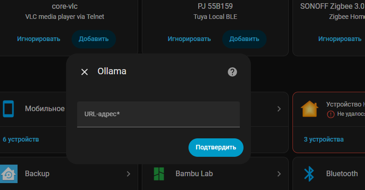Select the Bluetooth integration icon
This screenshot has height=190, width=365.
point(309,174)
